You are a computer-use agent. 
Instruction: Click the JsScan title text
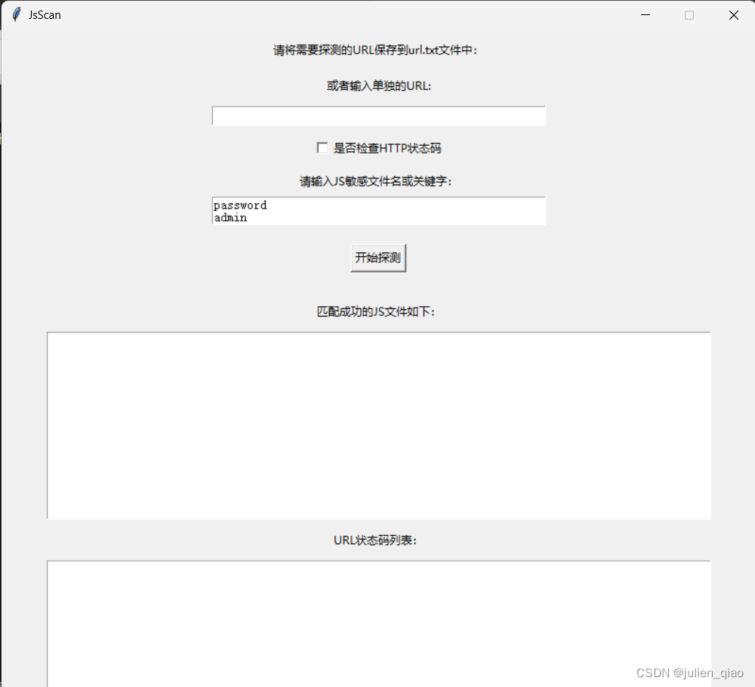pos(43,14)
